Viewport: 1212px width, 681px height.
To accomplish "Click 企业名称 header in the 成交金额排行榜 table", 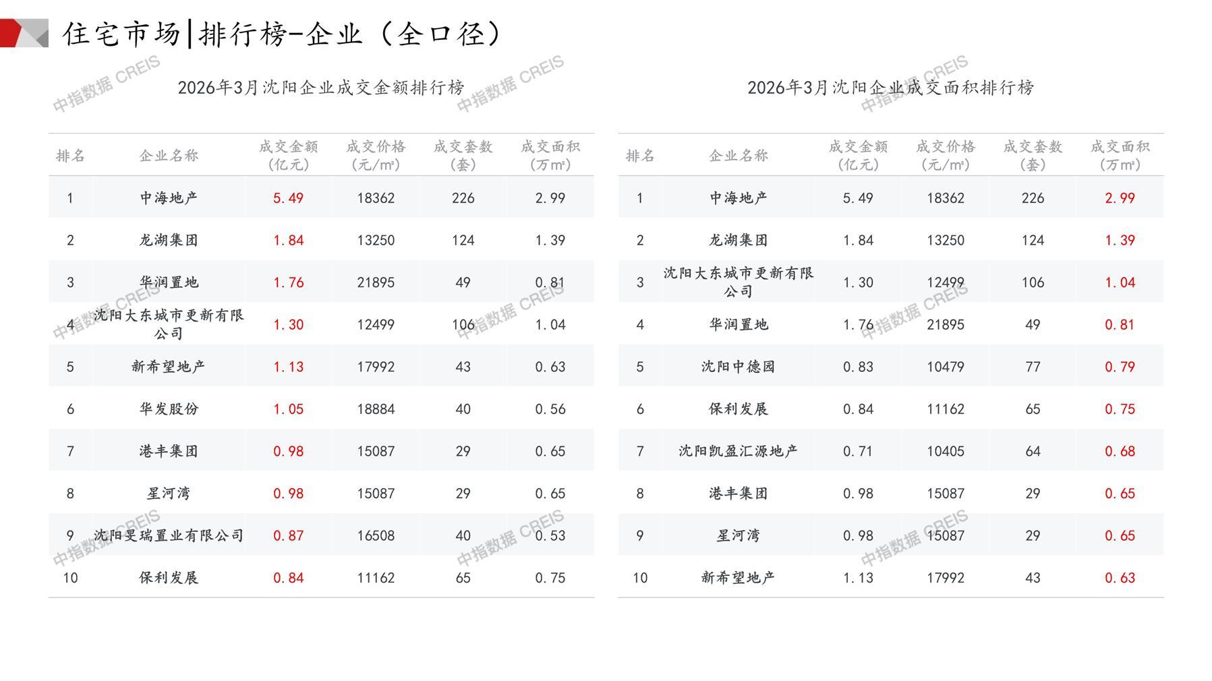I will click(169, 156).
